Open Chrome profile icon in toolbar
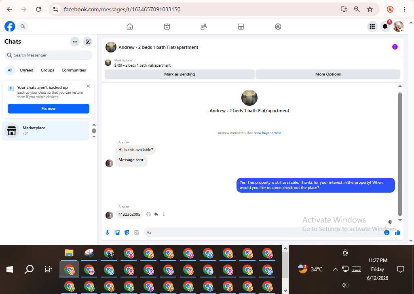 click(390, 10)
